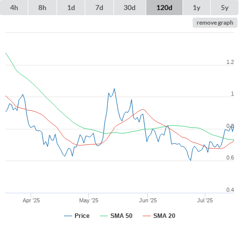Click the green SMA 50 legend swatch
The height and width of the screenshot is (229, 239).
[x=104, y=216]
